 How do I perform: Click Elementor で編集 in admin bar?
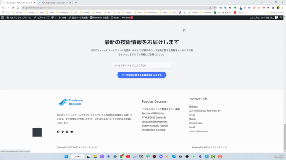pyautogui.click(x=99, y=18)
